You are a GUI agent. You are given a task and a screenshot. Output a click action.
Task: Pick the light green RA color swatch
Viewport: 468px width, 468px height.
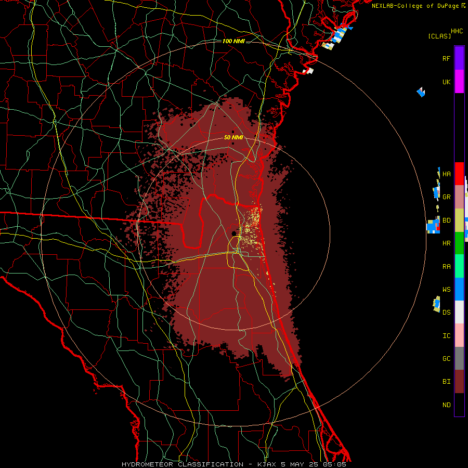click(459, 266)
